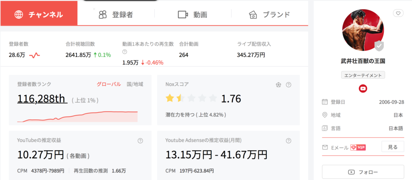412x180 pixels.
Task: Click the -0.46% change indicator
Action: 152,63
